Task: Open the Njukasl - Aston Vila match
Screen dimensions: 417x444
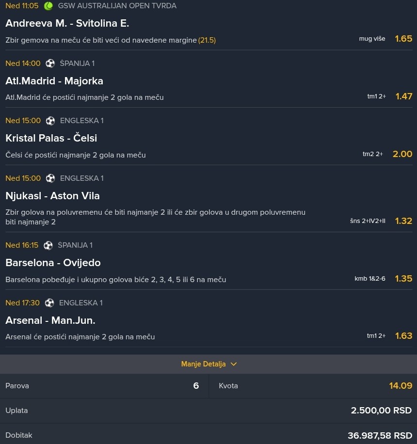Action: [52, 196]
